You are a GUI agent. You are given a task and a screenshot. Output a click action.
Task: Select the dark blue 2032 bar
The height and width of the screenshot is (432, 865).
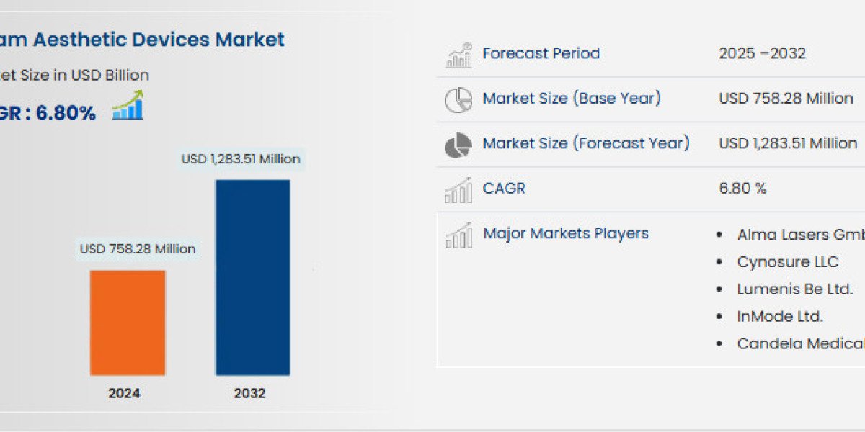(252, 277)
